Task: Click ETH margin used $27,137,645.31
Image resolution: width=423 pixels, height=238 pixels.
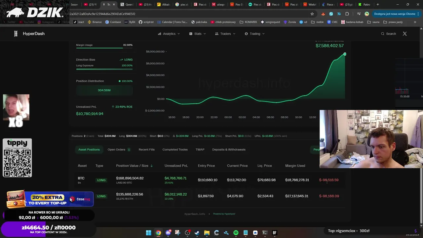Action: pyautogui.click(x=297, y=196)
